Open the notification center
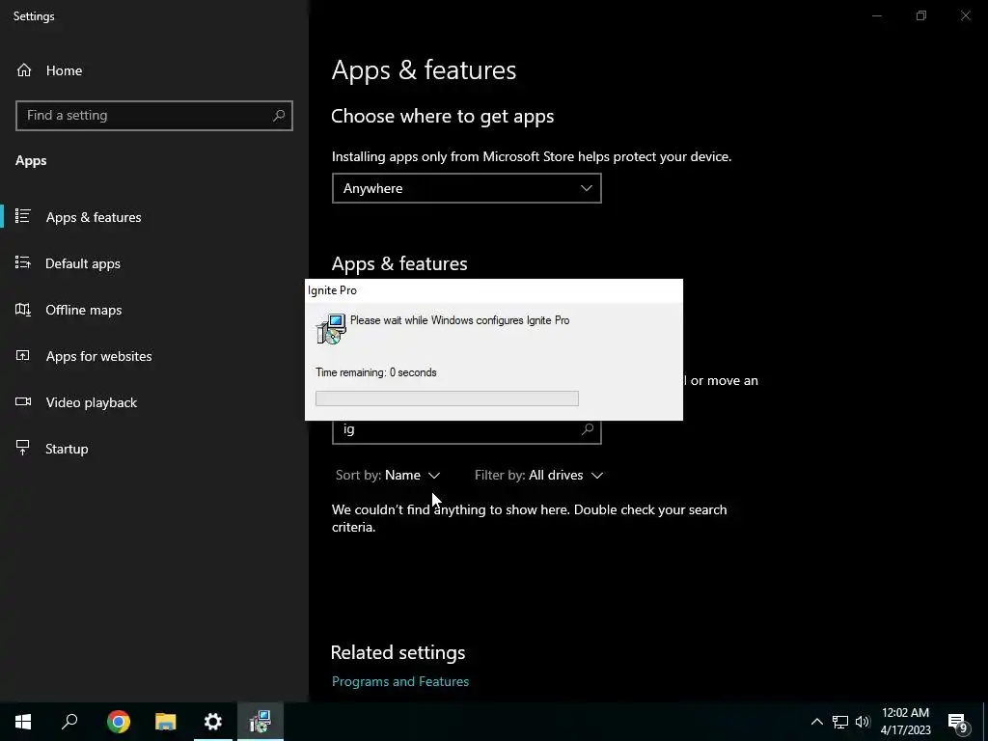The height and width of the screenshot is (741, 988). (x=958, y=722)
